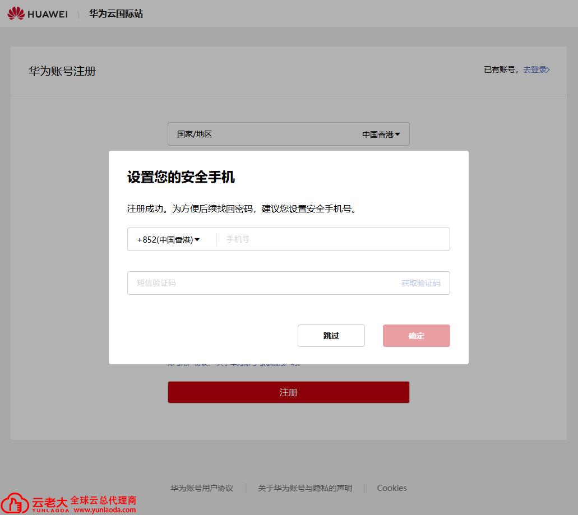Image resolution: width=578 pixels, height=515 pixels.
Task: Click the 华为云国际站 header title
Action: [115, 13]
